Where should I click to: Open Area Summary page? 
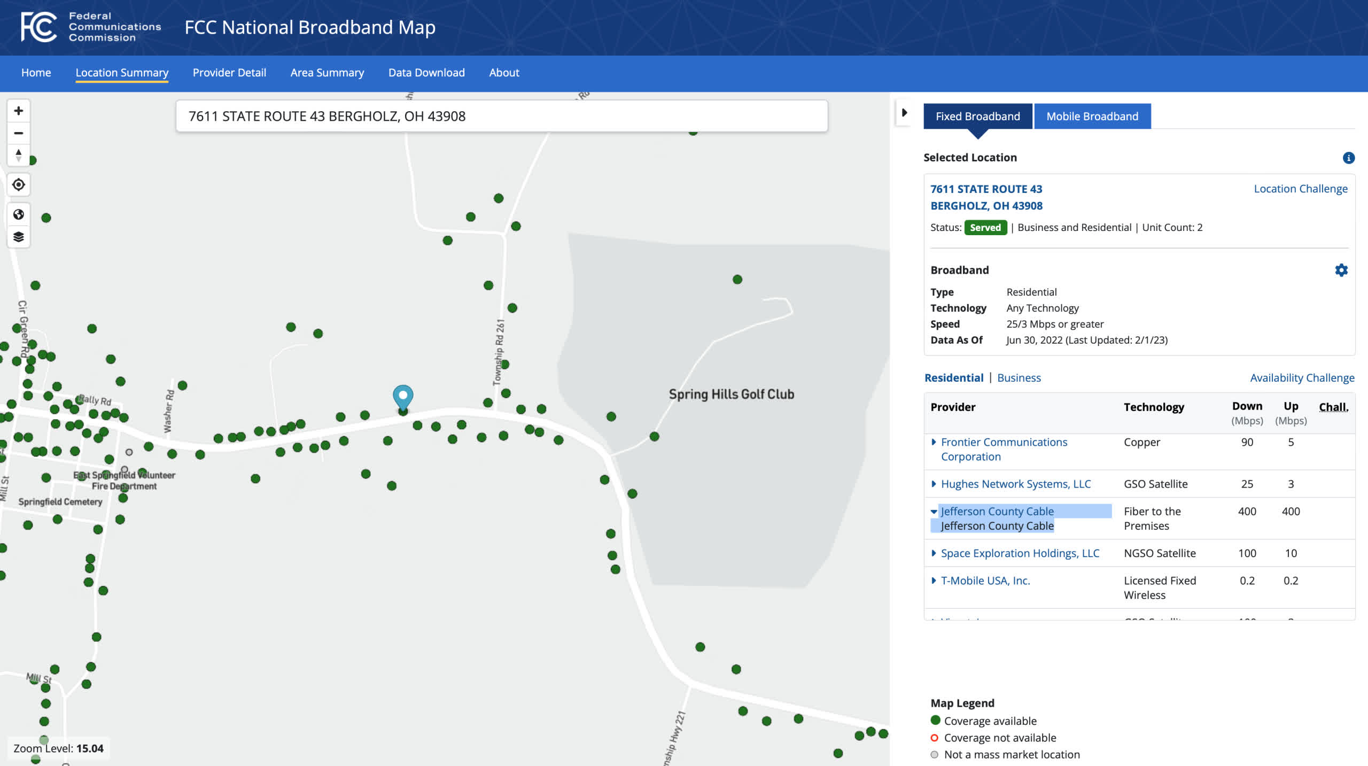[x=327, y=73]
